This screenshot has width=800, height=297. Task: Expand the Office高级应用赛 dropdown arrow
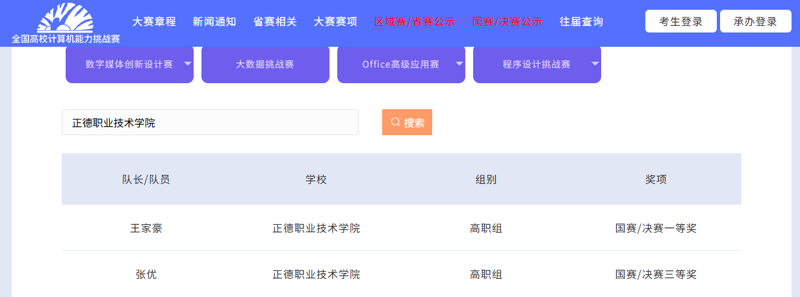459,64
